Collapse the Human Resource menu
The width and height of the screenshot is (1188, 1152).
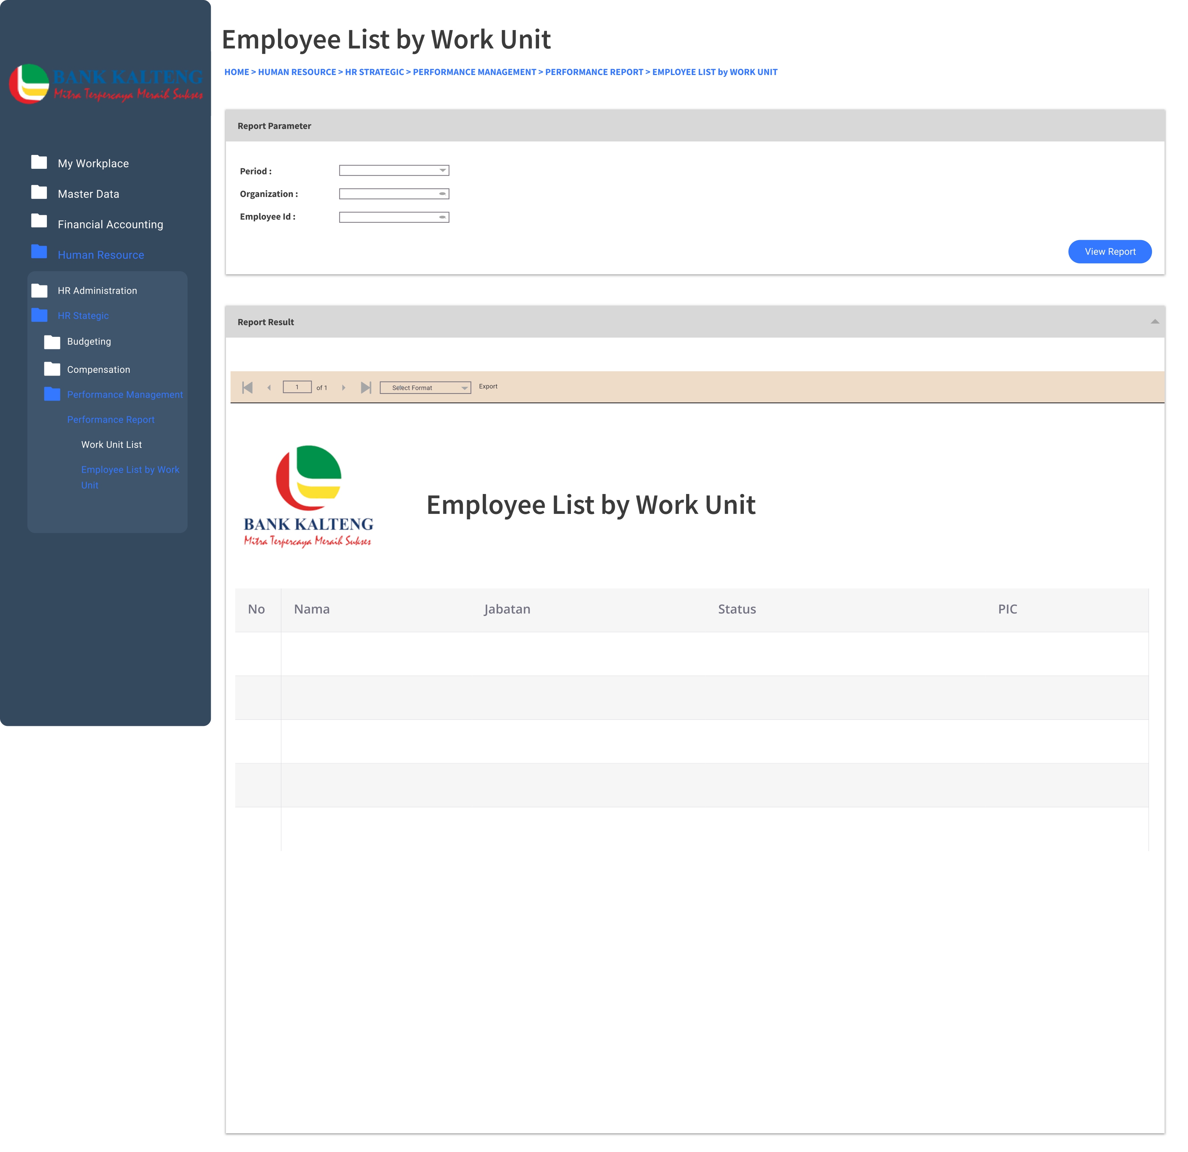(x=101, y=255)
